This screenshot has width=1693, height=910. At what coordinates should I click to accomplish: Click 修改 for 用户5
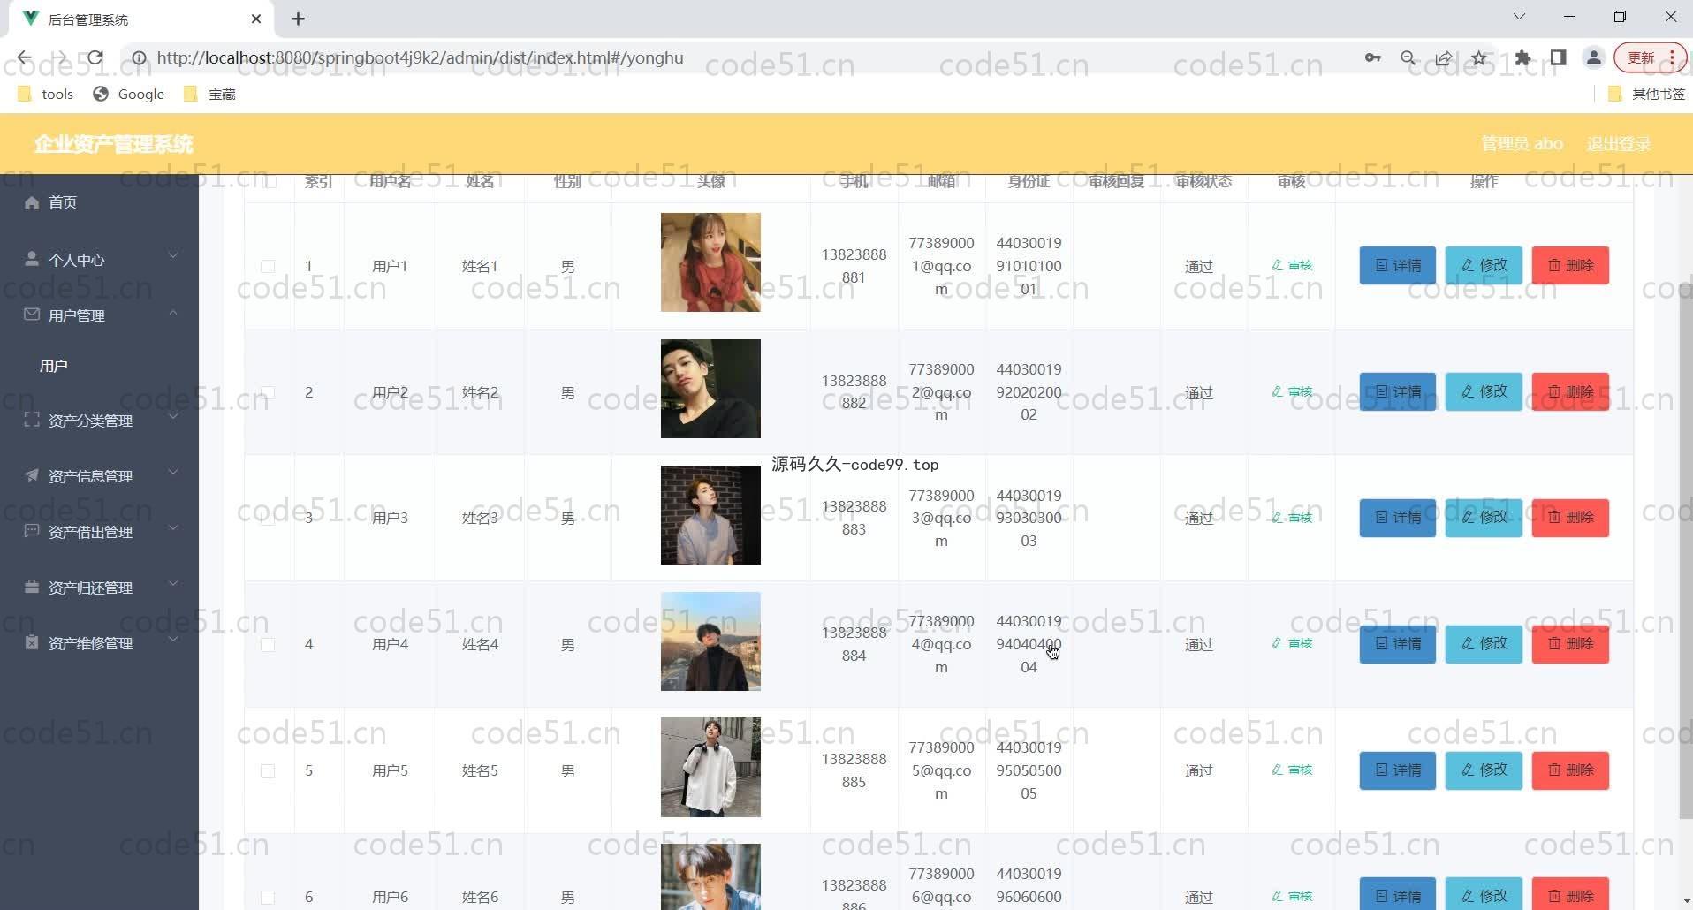tap(1484, 770)
